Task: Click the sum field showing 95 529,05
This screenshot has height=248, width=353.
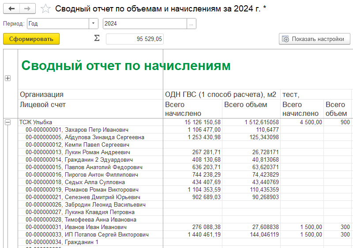Action: (x=135, y=39)
